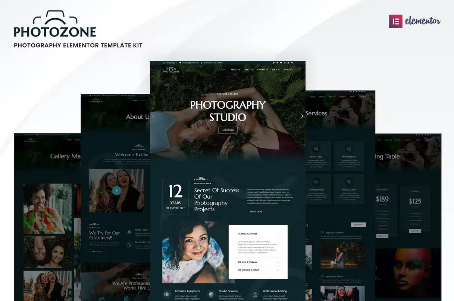Click the Twitter icon in the center homepage top bar
Viewport: 454px width, 301px height.
tap(277, 63)
